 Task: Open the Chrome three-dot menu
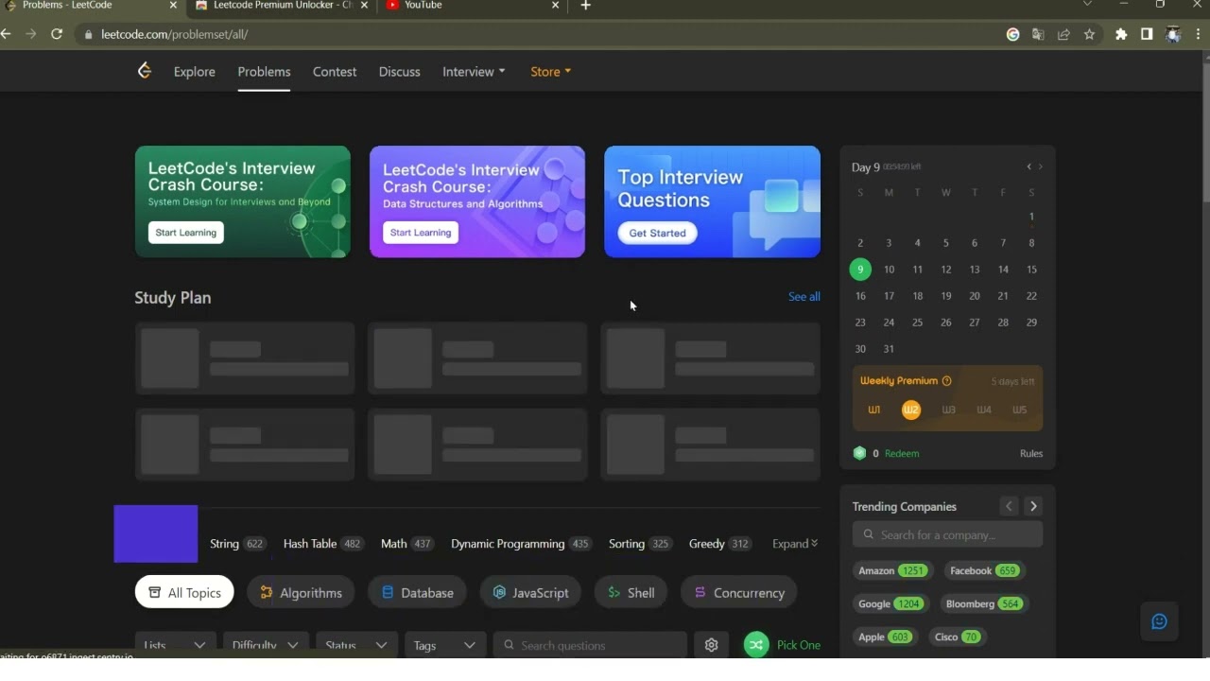click(x=1198, y=34)
